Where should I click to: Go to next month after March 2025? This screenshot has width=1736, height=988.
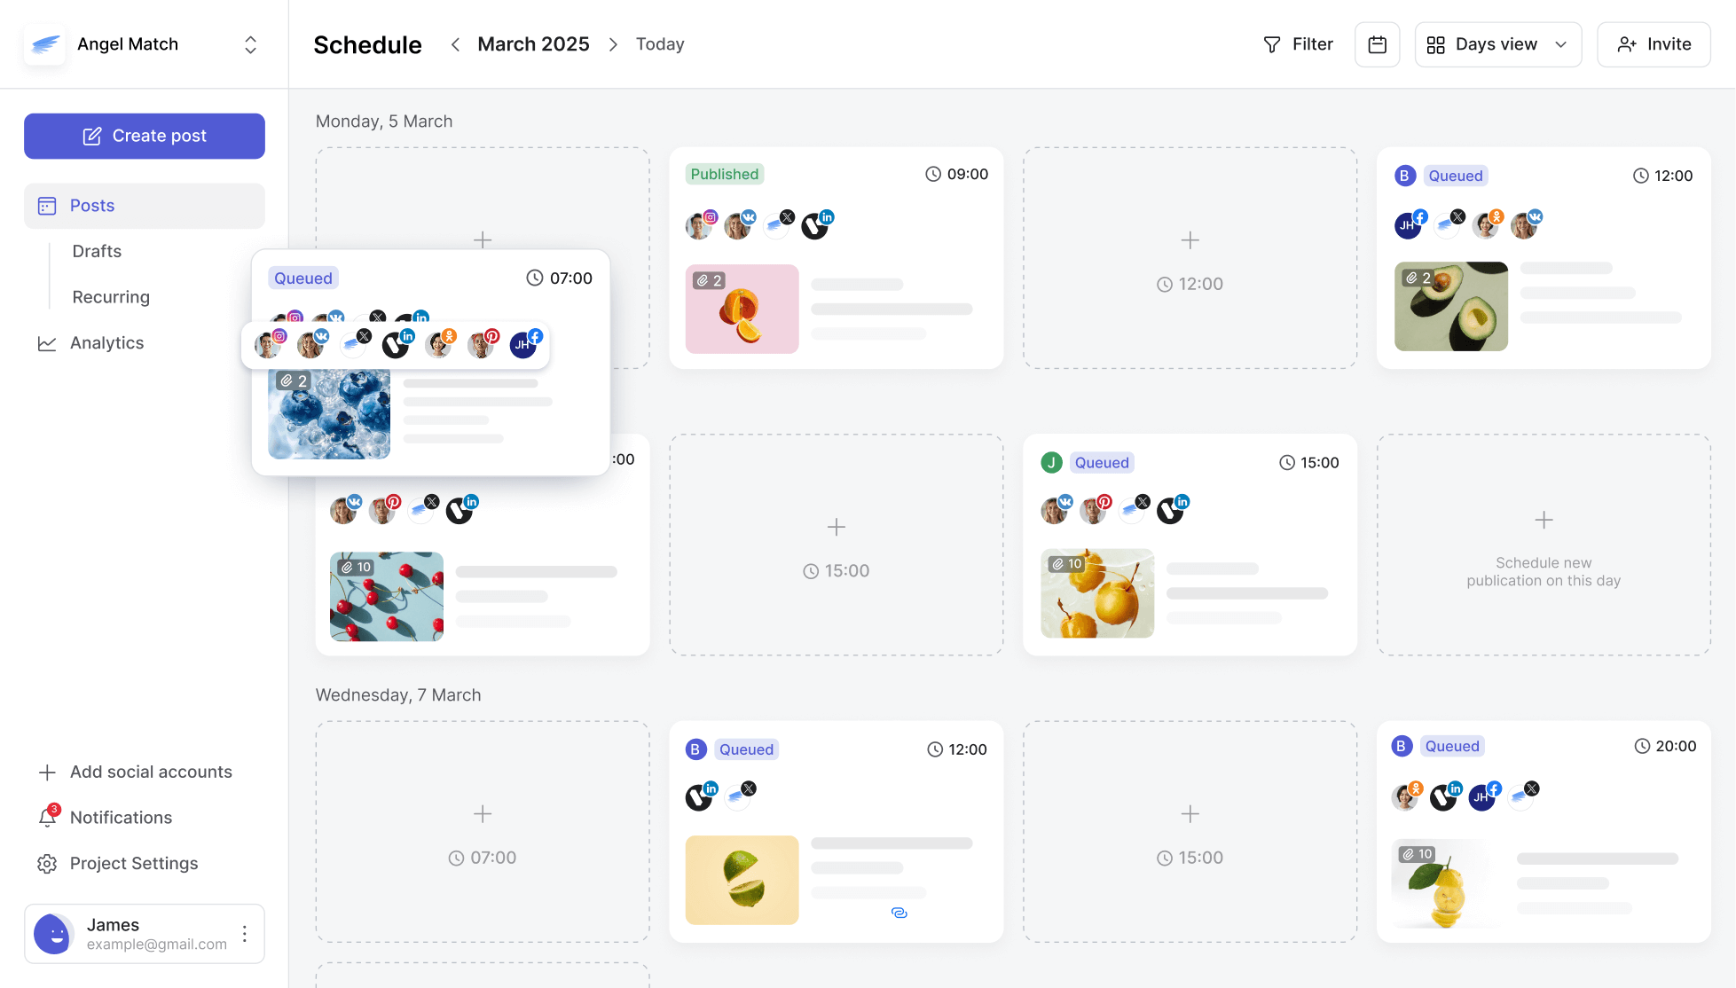[613, 44]
